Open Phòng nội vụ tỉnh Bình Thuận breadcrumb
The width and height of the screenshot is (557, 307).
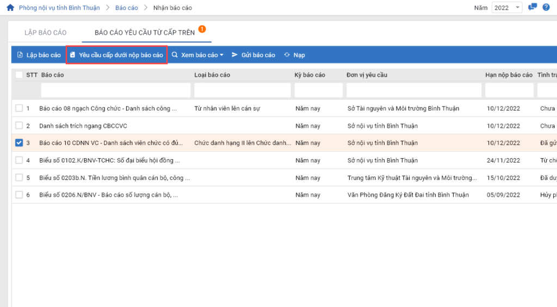click(x=59, y=8)
